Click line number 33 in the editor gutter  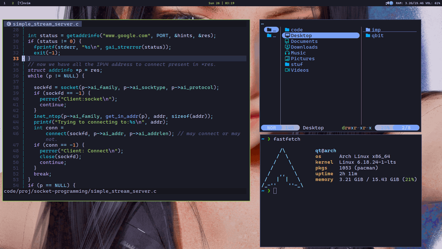coord(16,58)
